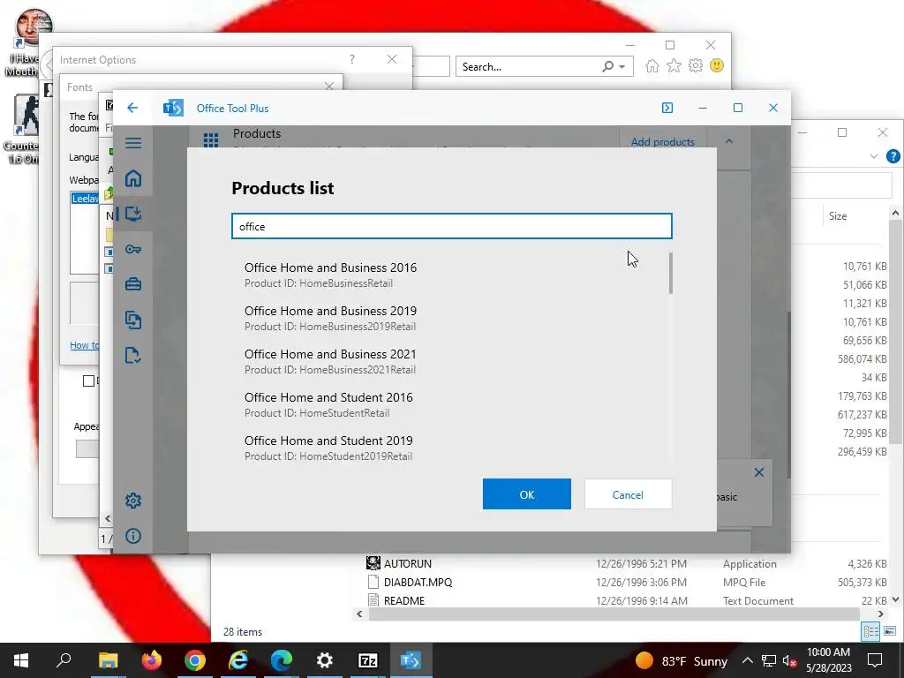Select Office Home and Business 2021
The image size is (904, 678).
point(451,361)
